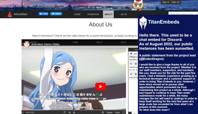
Task: Click the X beside the everything entry
Action: point(136,74)
